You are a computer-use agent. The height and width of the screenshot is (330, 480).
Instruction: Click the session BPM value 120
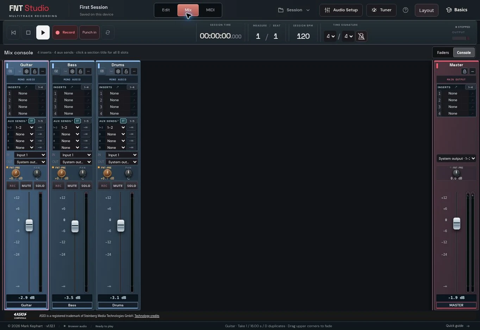[x=303, y=36]
